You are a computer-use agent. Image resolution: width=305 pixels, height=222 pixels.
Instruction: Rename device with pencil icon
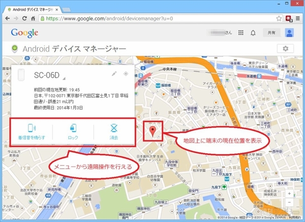114,74
